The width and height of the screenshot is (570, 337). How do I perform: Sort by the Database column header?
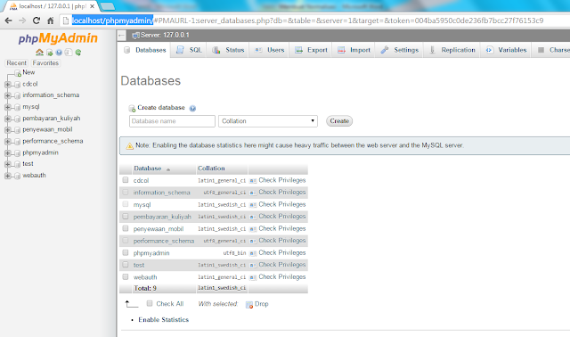tap(148, 168)
